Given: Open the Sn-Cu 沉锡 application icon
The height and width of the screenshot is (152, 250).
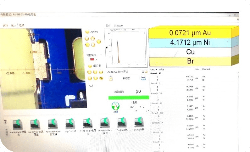Looking at the screenshot, I should point(122,123).
